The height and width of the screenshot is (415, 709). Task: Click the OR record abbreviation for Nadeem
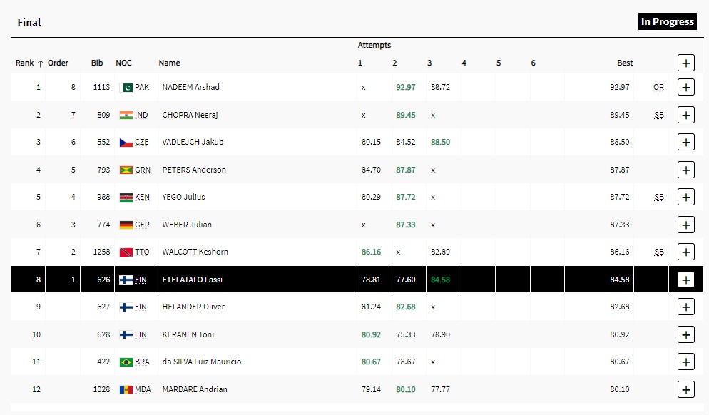click(x=658, y=87)
